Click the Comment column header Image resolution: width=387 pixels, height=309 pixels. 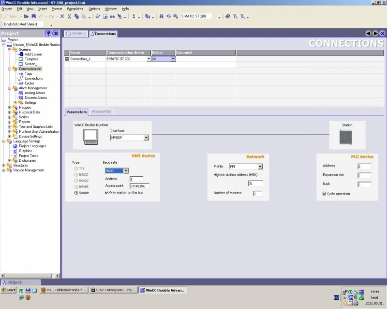(205, 53)
